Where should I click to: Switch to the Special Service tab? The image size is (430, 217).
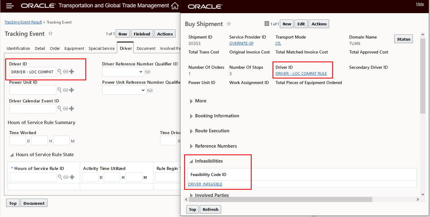click(x=102, y=48)
